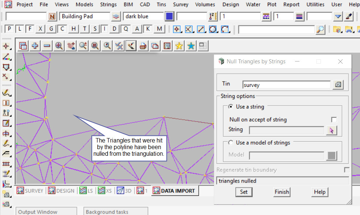Image resolution: width=360 pixels, height=215 pixels.
Task: Click the Set button
Action: click(x=244, y=192)
